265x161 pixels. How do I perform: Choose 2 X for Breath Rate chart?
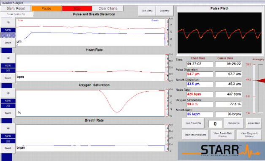(x=8, y=141)
